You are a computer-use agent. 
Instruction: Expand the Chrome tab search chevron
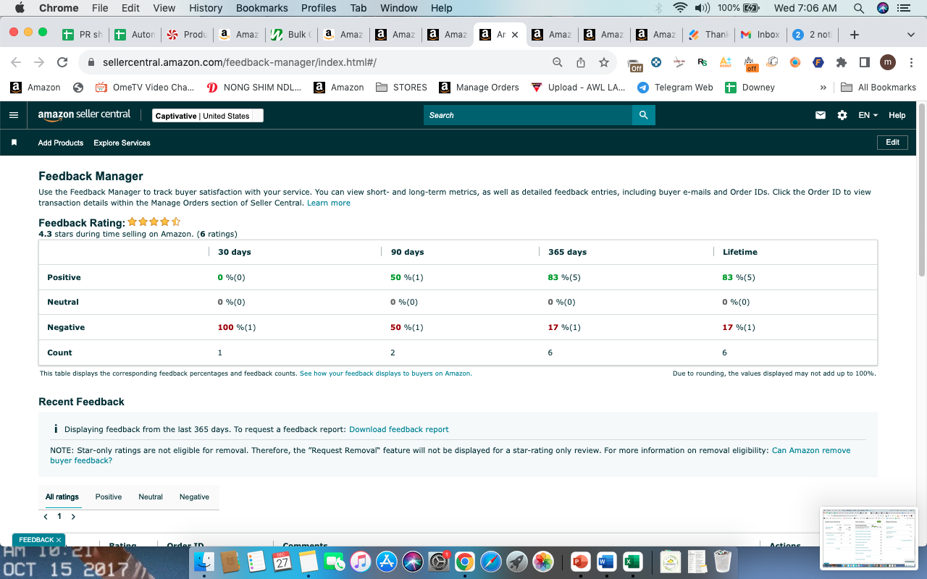910,35
